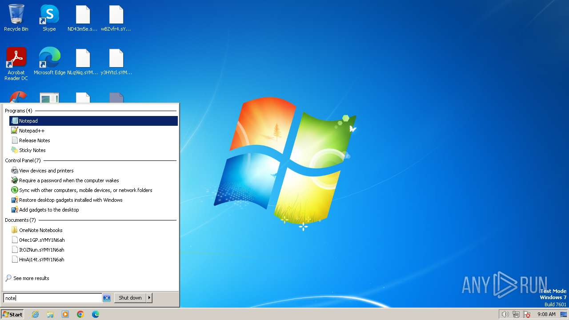Open Microsoft Edge from the taskbar
This screenshot has height=320, width=569.
coord(96,314)
